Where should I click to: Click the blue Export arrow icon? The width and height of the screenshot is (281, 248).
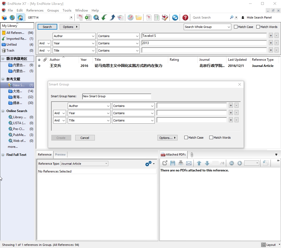(113, 18)
